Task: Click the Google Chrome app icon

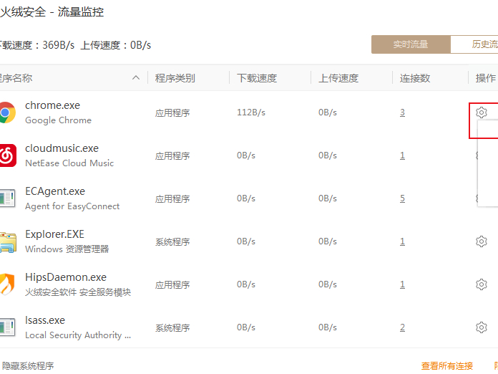Action: [x=7, y=112]
